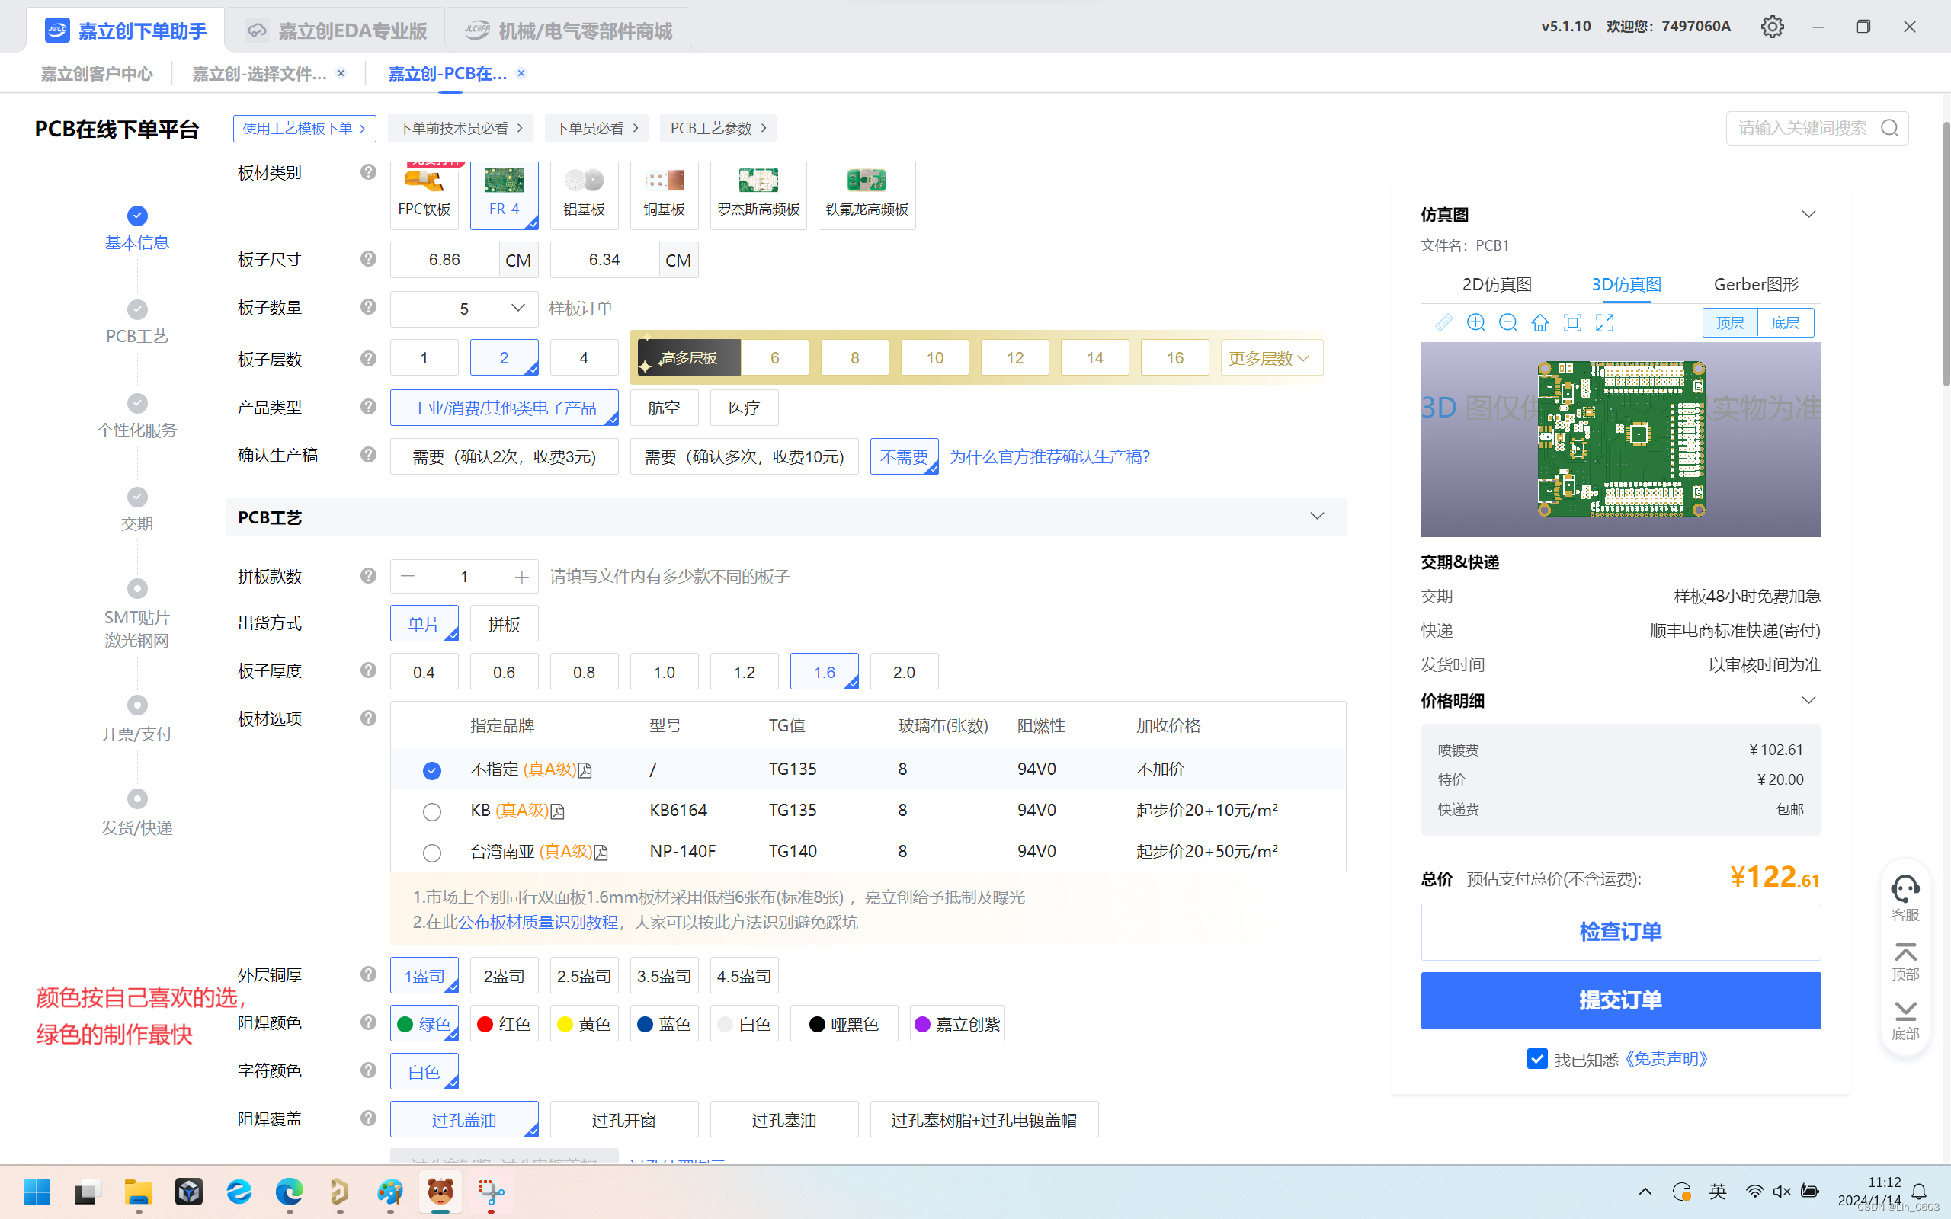The width and height of the screenshot is (1951, 1219).
Task: Collapse the PCB工艺 section
Action: [1316, 517]
